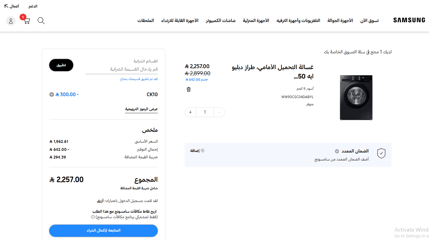The height and width of the screenshot is (239, 429).
Task: Delete the washing machine using the trash icon
Action: 188,89
